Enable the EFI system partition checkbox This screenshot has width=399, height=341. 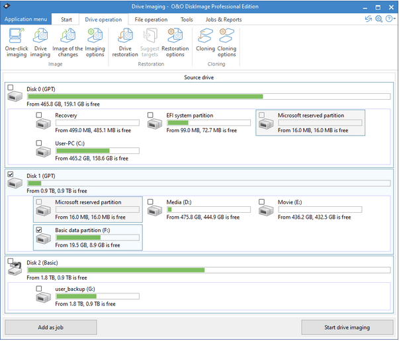coord(150,115)
